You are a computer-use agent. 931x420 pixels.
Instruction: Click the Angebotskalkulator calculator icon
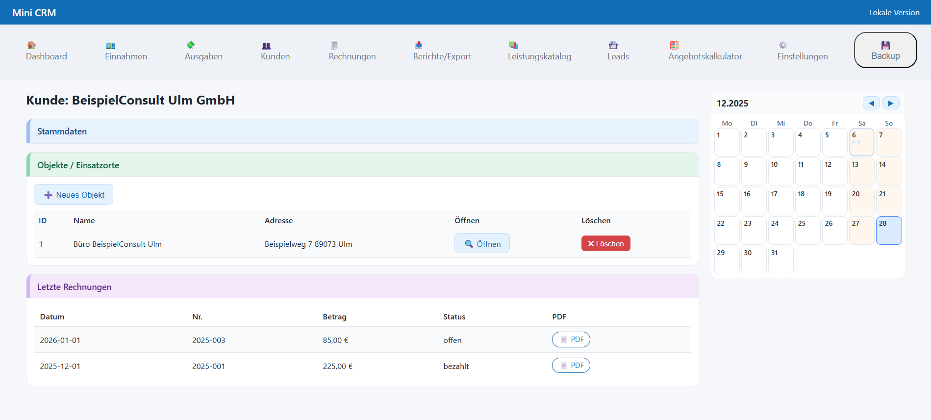674,45
